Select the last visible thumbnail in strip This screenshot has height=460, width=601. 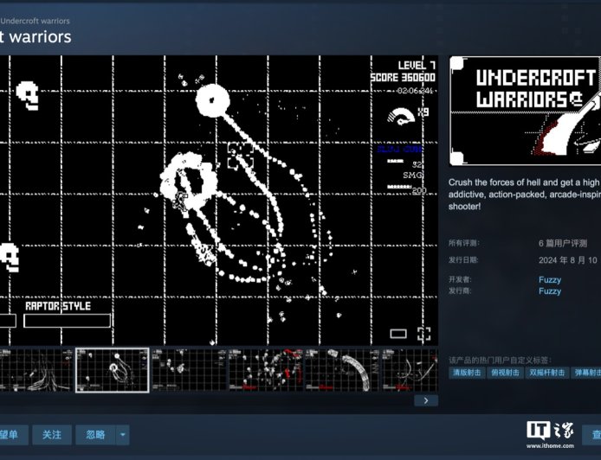410,370
